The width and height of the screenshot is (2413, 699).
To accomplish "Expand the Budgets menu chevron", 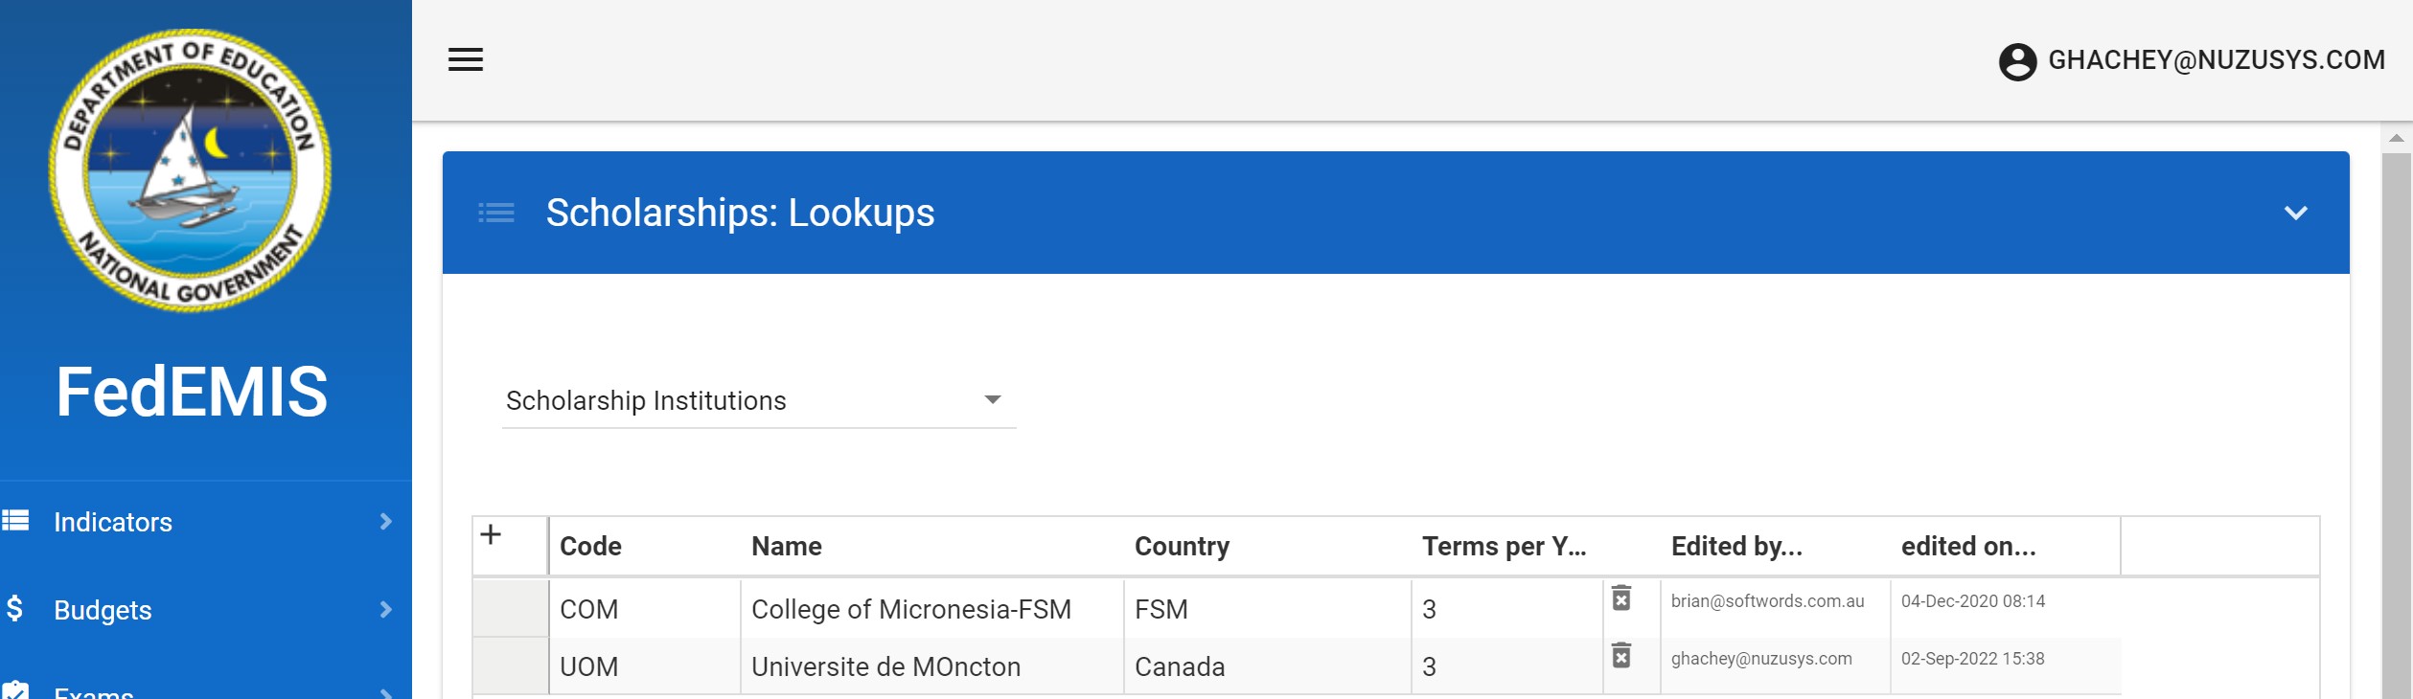I will click(x=385, y=610).
